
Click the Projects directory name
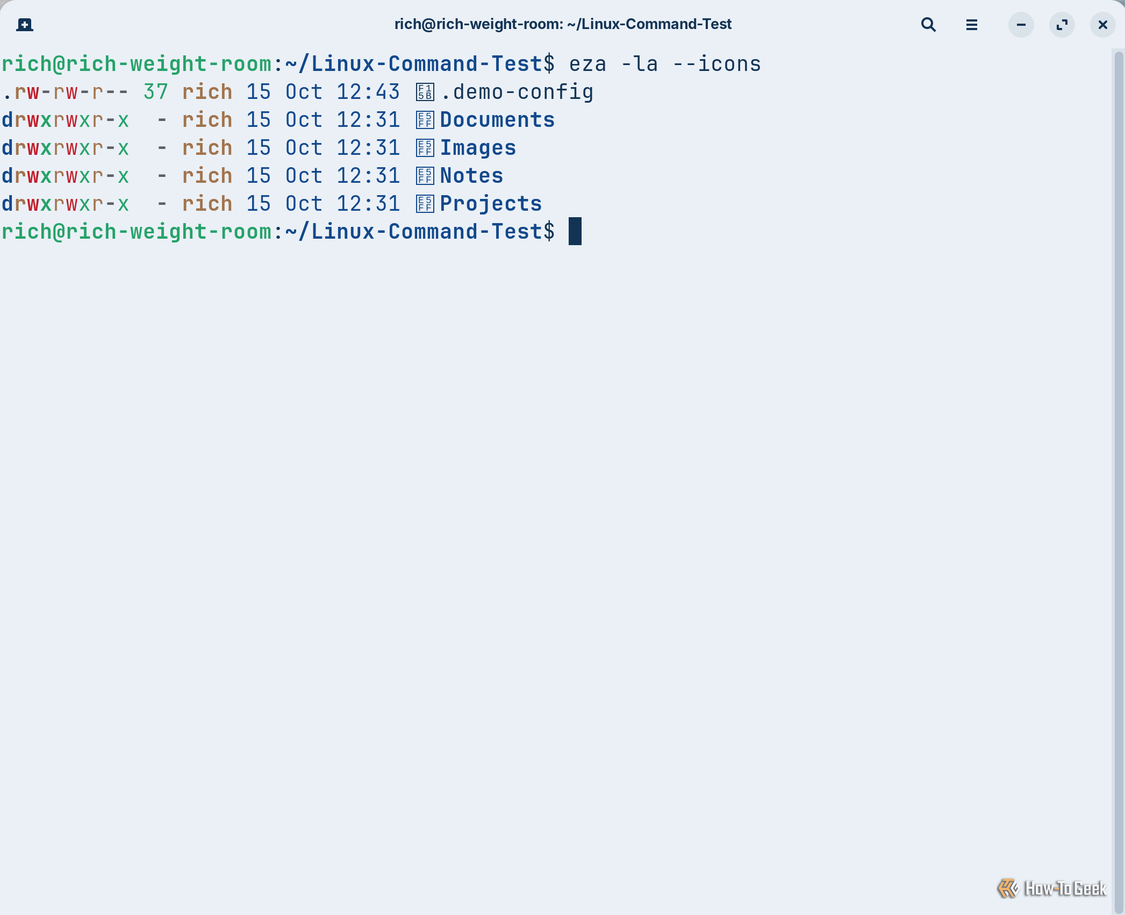(491, 204)
